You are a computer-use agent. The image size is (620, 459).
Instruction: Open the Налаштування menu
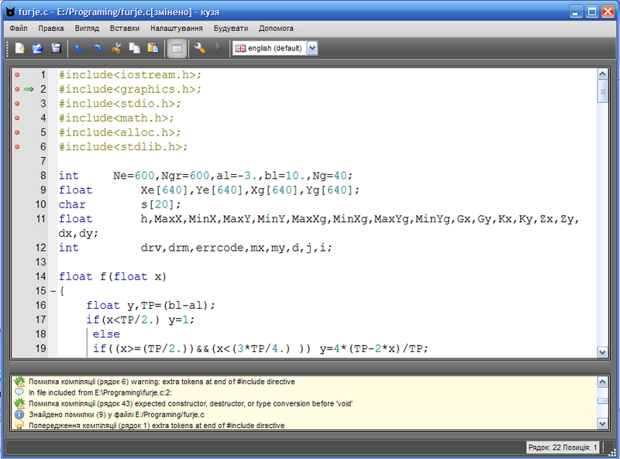[x=177, y=29]
